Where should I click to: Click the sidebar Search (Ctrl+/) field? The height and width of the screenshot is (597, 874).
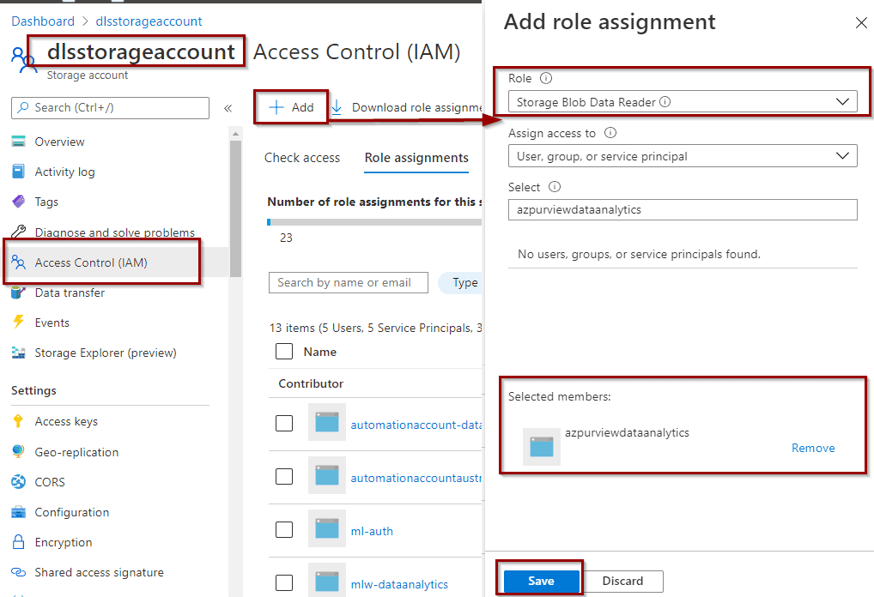[111, 108]
